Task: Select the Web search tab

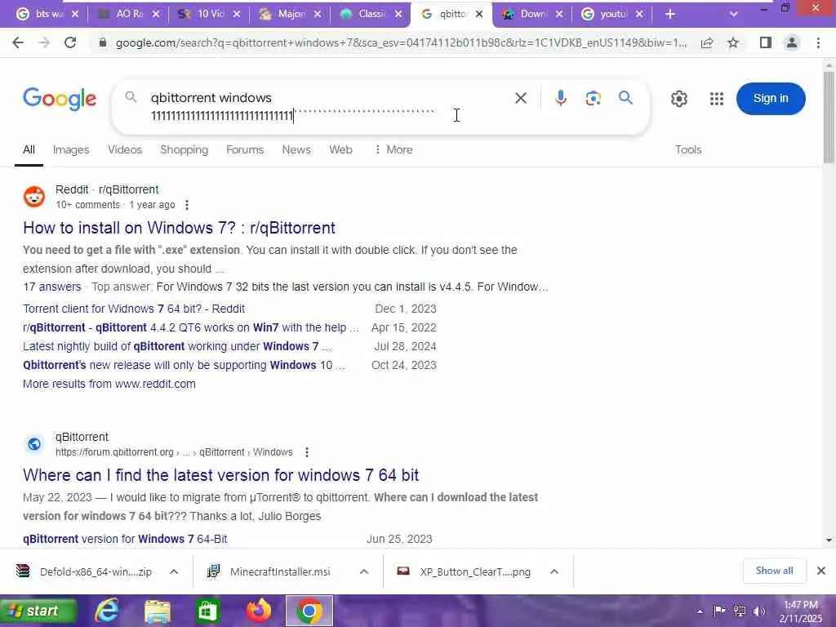Action: 340,150
